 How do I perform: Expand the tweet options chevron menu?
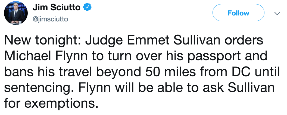[277, 13]
